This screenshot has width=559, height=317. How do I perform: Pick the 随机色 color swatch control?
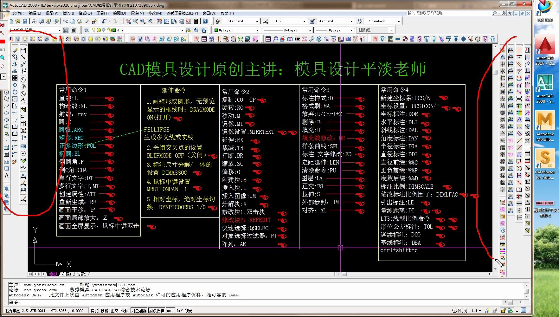coord(376,29)
